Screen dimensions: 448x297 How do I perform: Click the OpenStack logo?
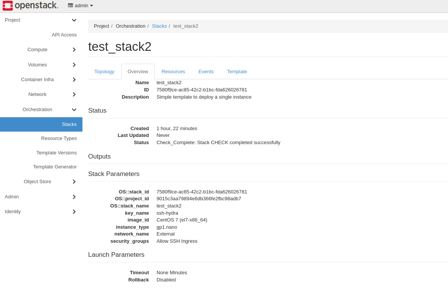tap(30, 6)
